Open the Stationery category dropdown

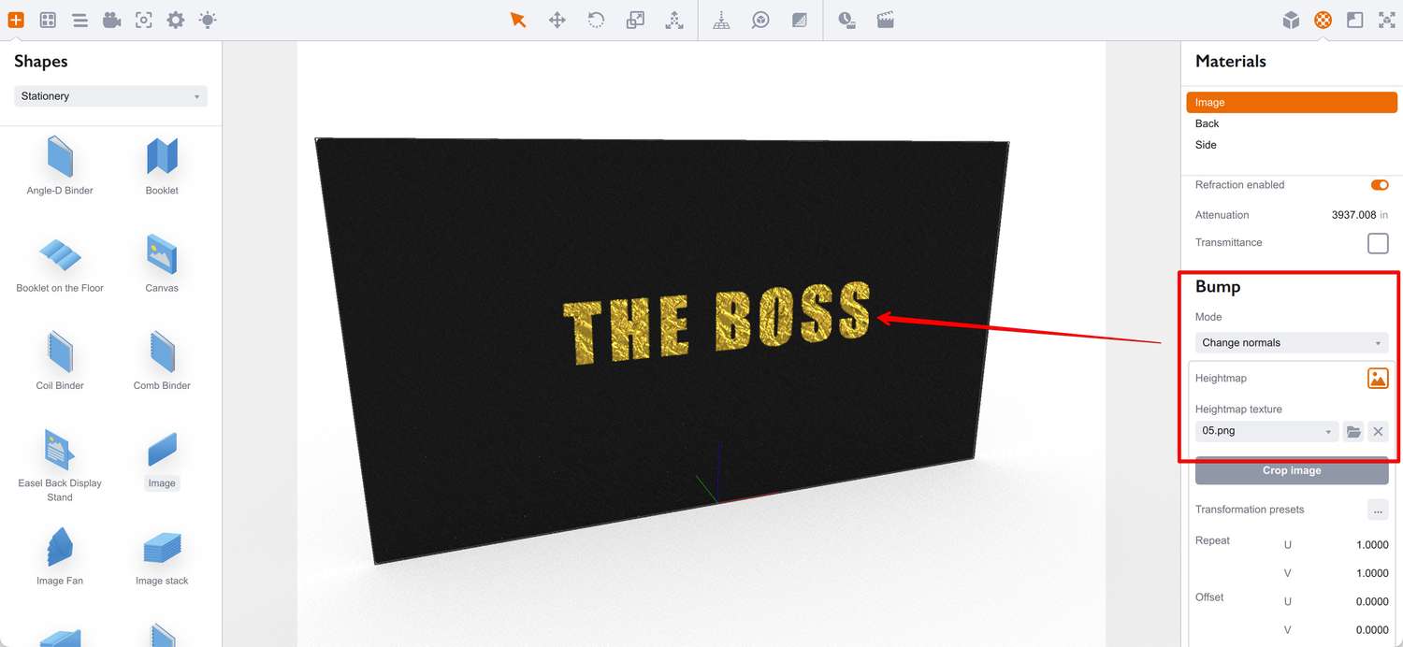tap(110, 96)
